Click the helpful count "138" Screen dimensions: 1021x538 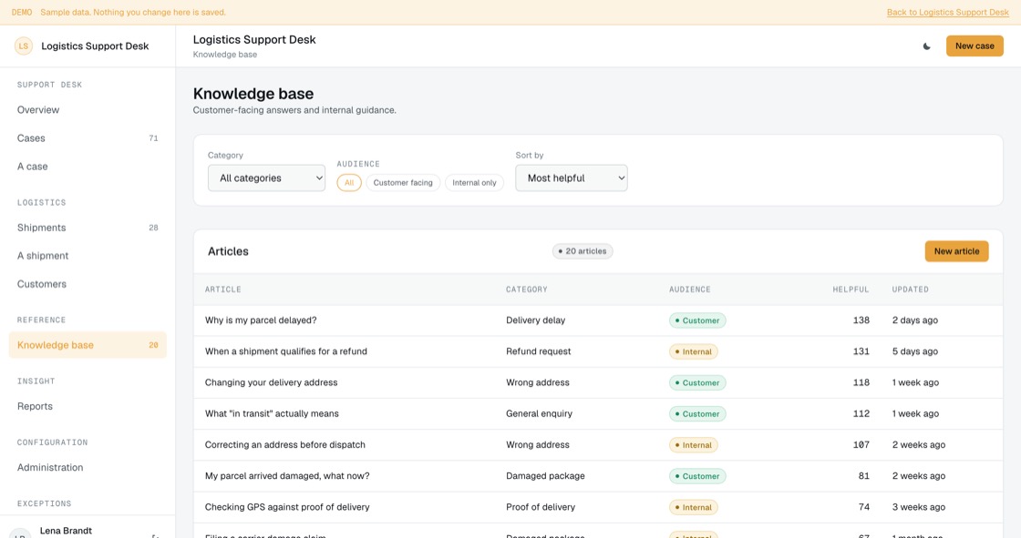861,320
